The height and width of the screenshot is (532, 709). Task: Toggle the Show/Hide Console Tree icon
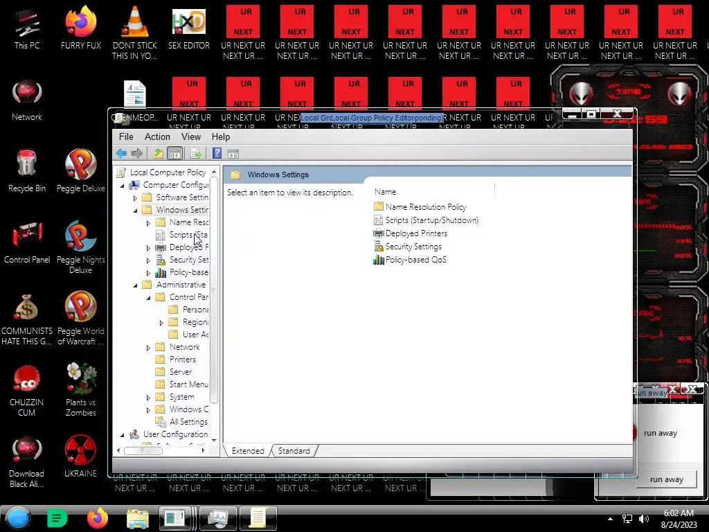[174, 153]
